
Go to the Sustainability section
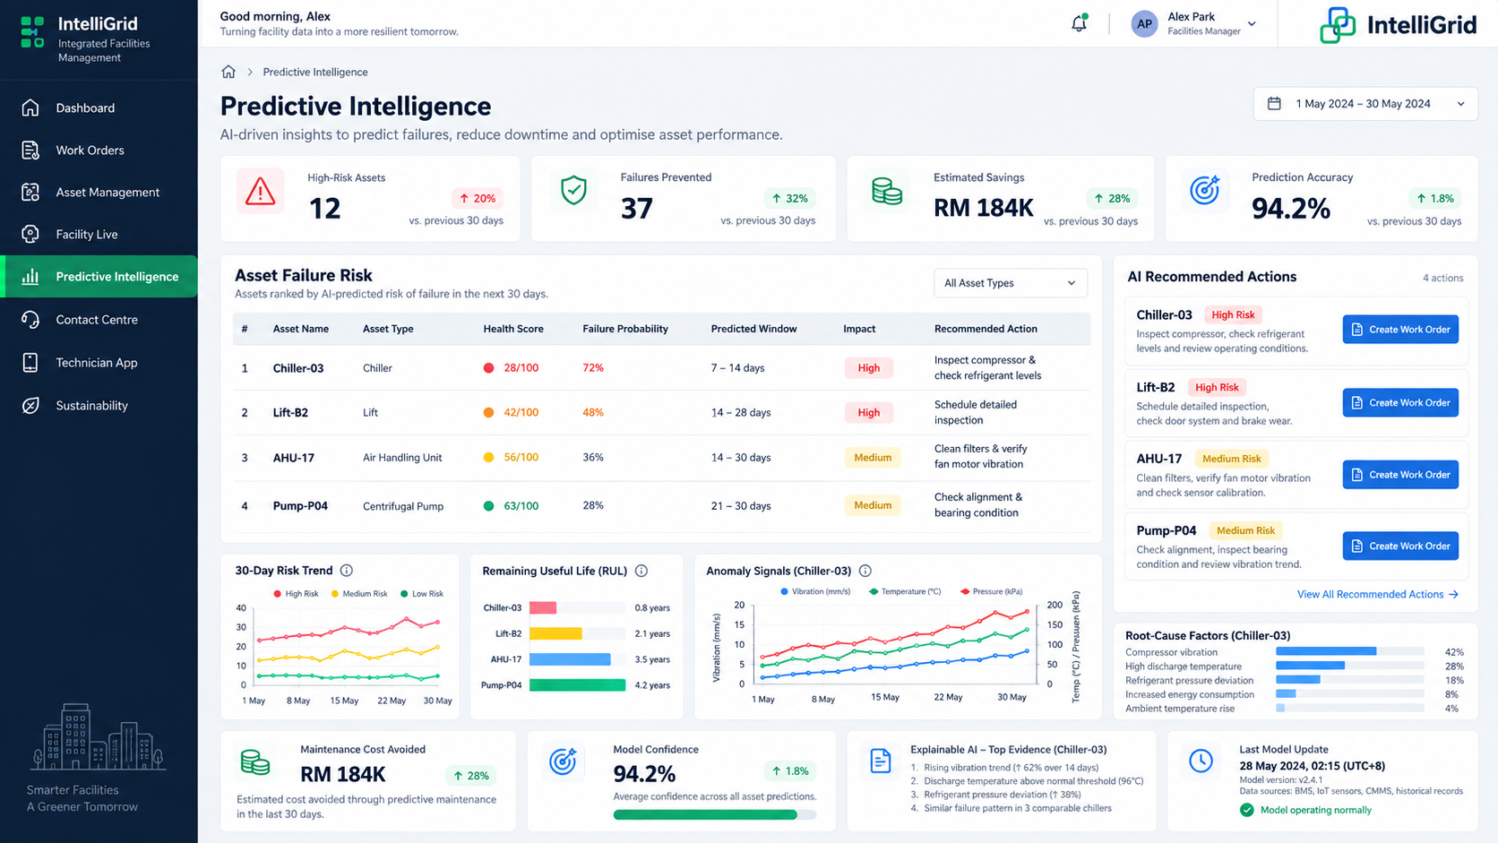tap(99, 405)
